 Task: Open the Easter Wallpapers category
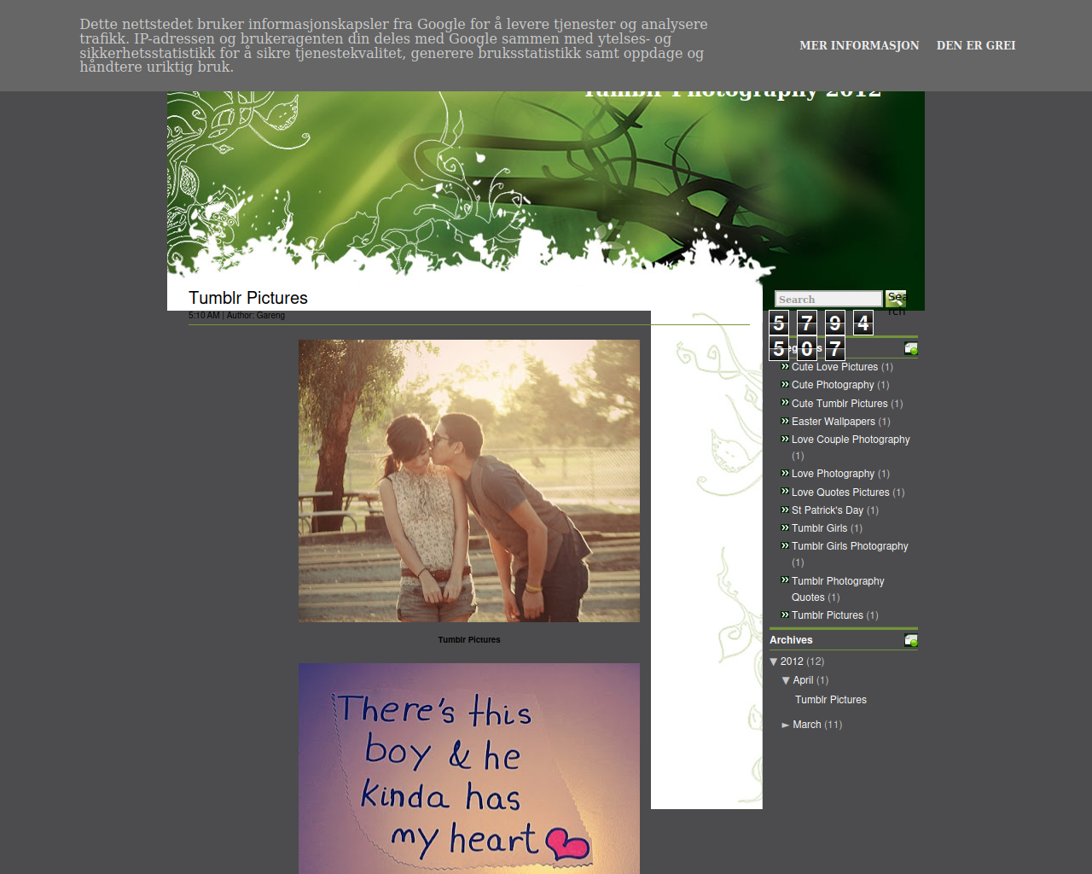[x=834, y=422]
